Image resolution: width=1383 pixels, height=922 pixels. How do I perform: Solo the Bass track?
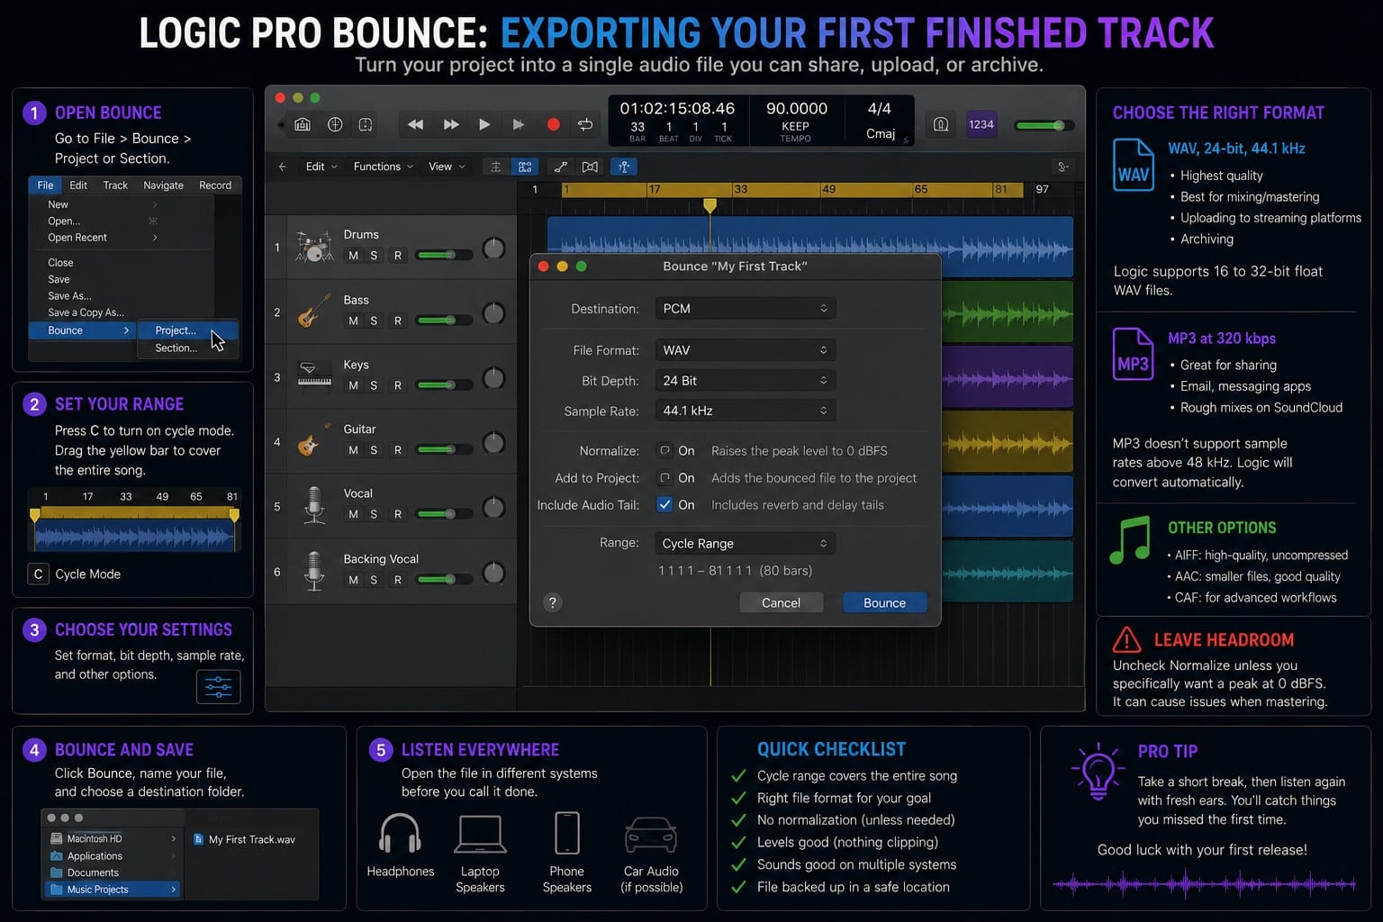click(x=374, y=321)
